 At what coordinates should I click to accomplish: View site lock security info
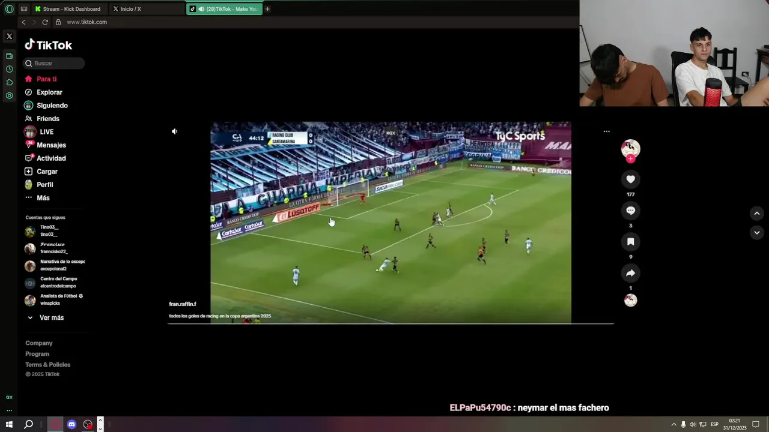tap(58, 22)
